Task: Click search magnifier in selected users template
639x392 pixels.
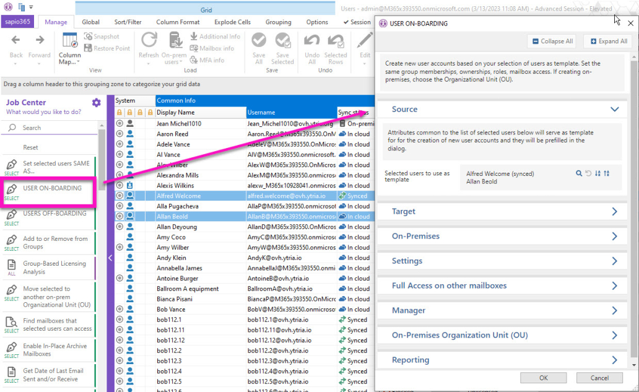Action: coord(579,173)
